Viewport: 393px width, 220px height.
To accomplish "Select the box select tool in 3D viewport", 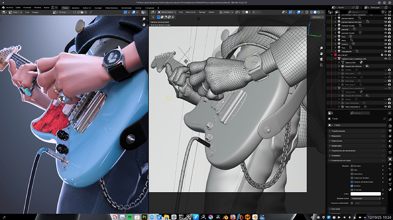I will click(x=153, y=17).
